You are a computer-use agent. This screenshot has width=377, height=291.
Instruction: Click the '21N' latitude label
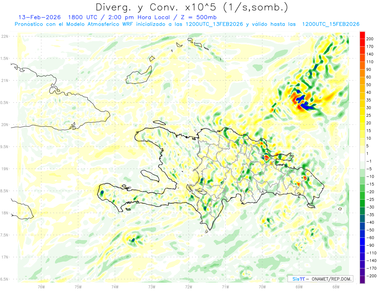[4, 81]
